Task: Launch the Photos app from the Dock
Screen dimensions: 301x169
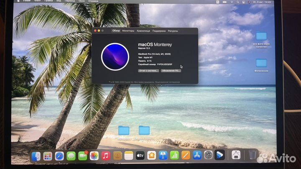Action: click(94, 156)
